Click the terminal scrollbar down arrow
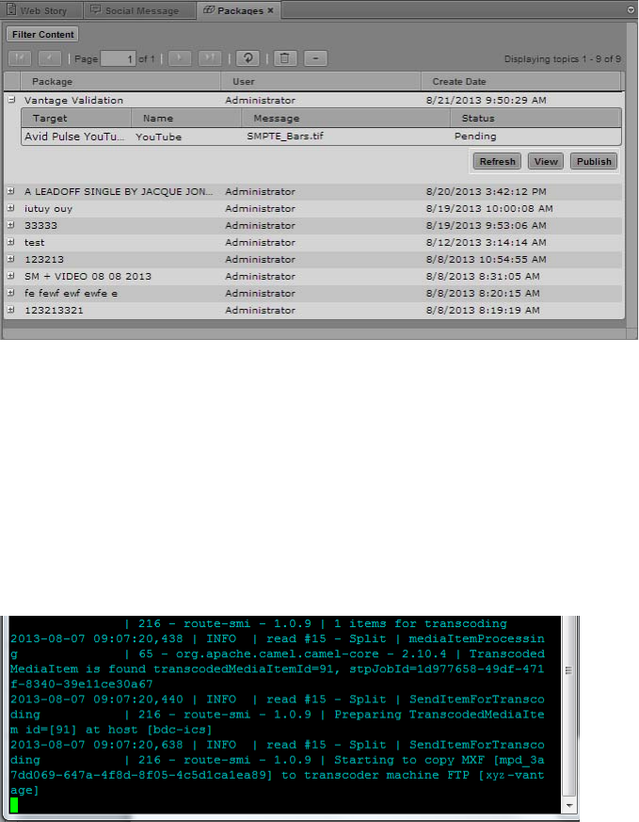This screenshot has width=639, height=822. click(x=569, y=806)
